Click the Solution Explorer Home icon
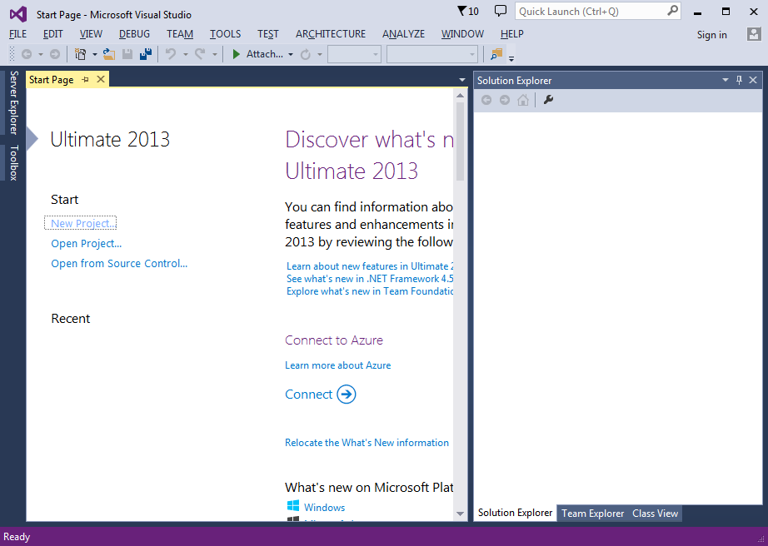The width and height of the screenshot is (768, 546). coord(523,101)
